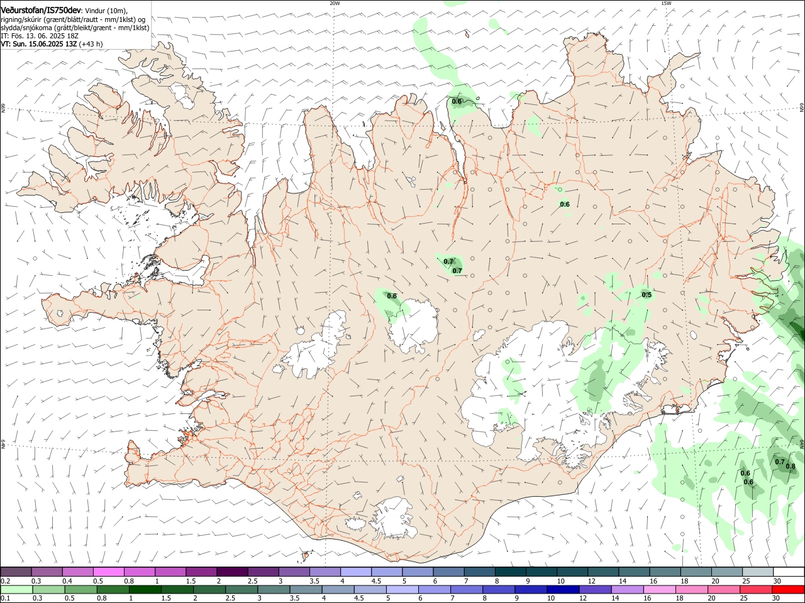
Task: Pick the rain swatch between 2 and 2.5
Action: click(x=209, y=589)
